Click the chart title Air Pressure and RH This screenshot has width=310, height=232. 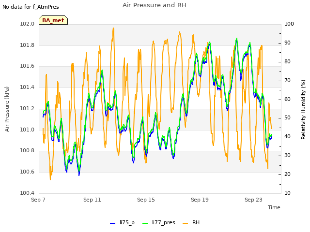[155, 5]
